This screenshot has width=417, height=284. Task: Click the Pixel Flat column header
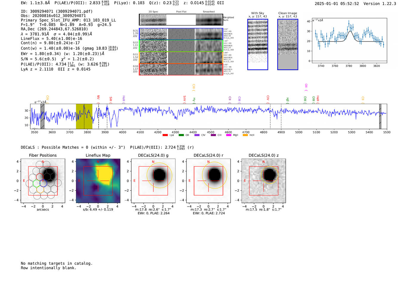pos(181,12)
